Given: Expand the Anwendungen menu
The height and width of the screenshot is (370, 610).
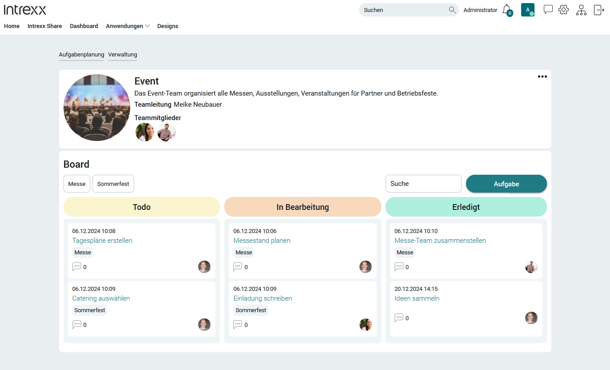Looking at the screenshot, I should pyautogui.click(x=128, y=26).
